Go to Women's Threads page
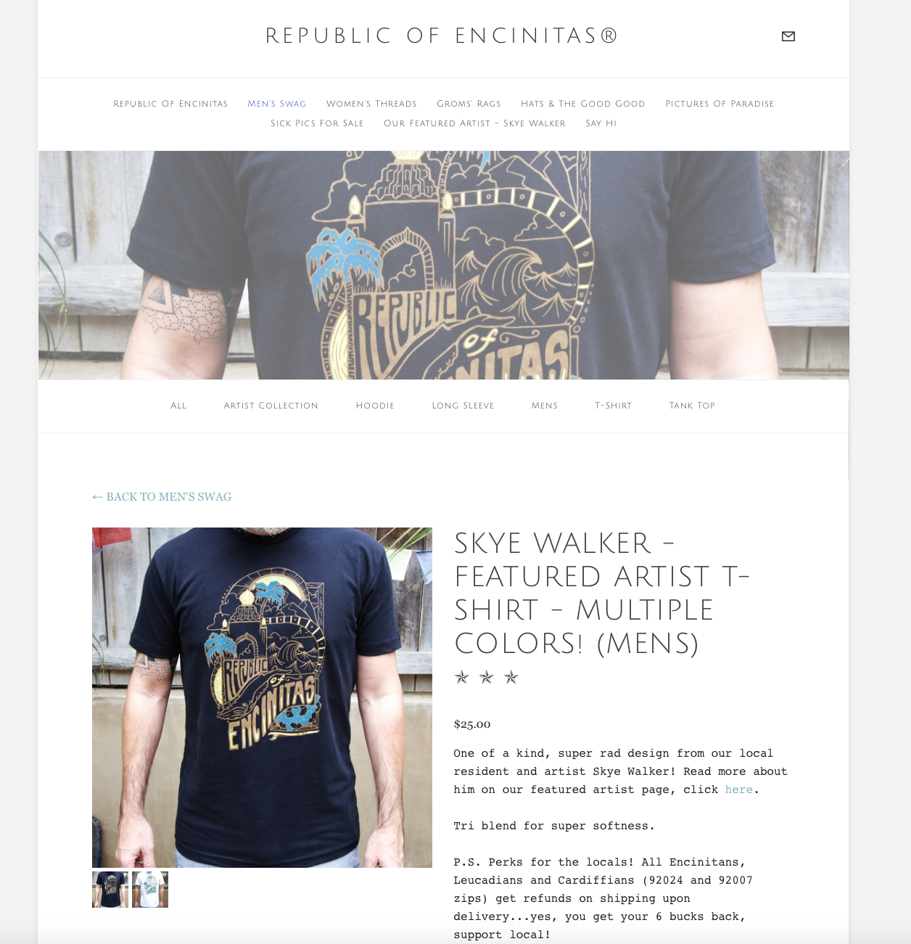911x944 pixels. (x=371, y=104)
